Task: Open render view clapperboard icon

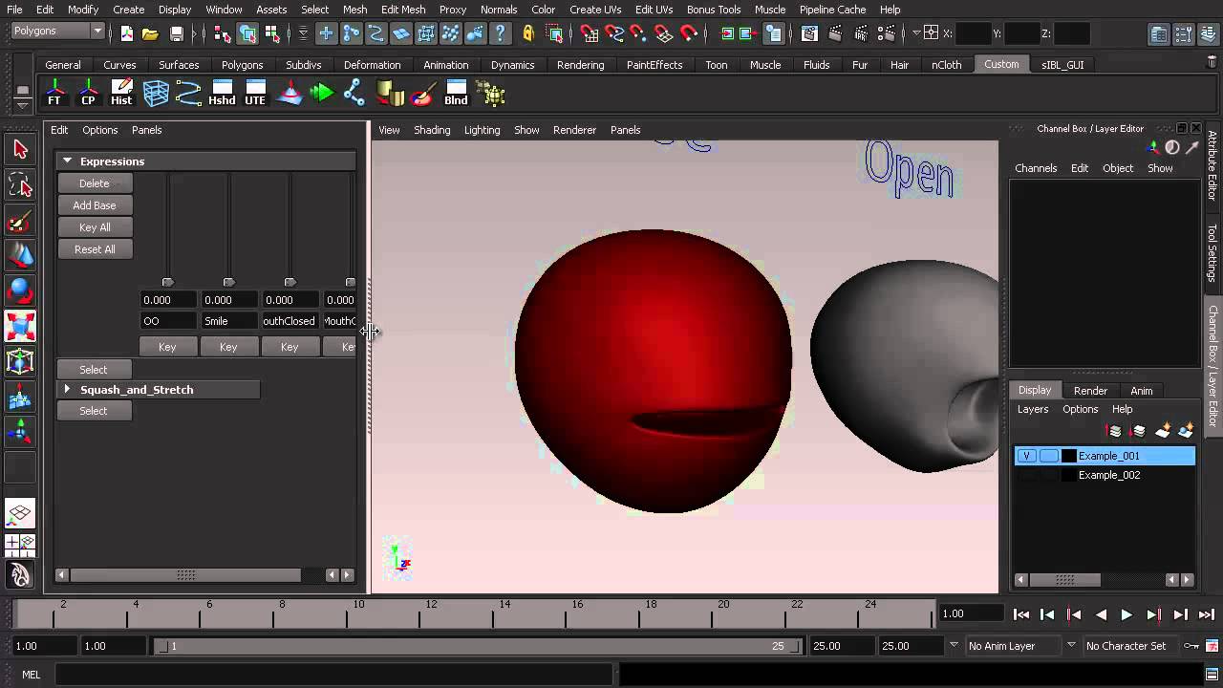Action: click(809, 33)
